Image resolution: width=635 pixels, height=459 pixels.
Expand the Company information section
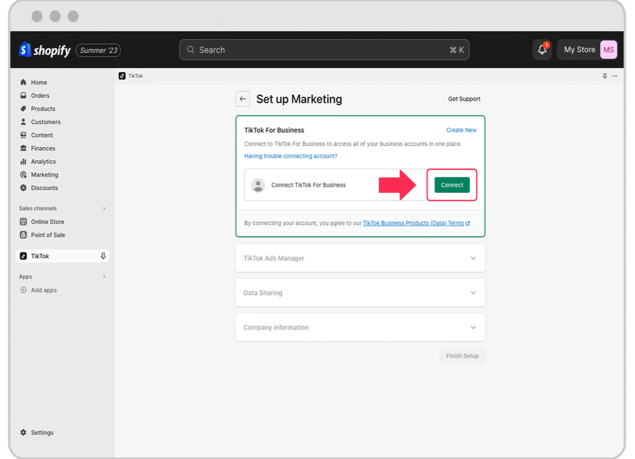click(473, 327)
